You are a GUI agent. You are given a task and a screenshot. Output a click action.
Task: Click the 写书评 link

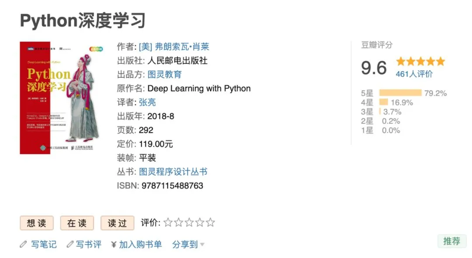[x=88, y=244]
